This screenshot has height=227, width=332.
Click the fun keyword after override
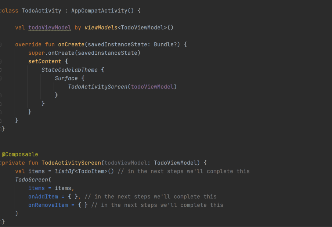click(x=50, y=44)
